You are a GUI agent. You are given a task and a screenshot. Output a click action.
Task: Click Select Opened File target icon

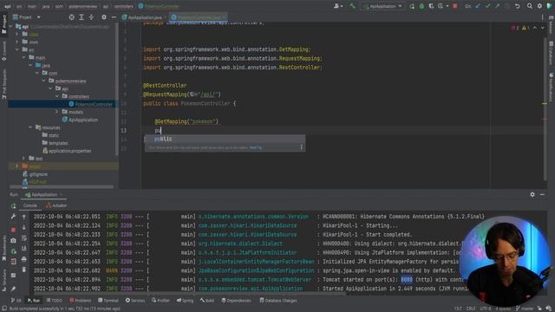click(71, 17)
